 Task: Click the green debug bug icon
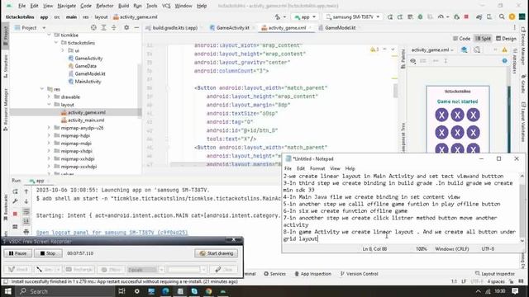click(x=420, y=16)
